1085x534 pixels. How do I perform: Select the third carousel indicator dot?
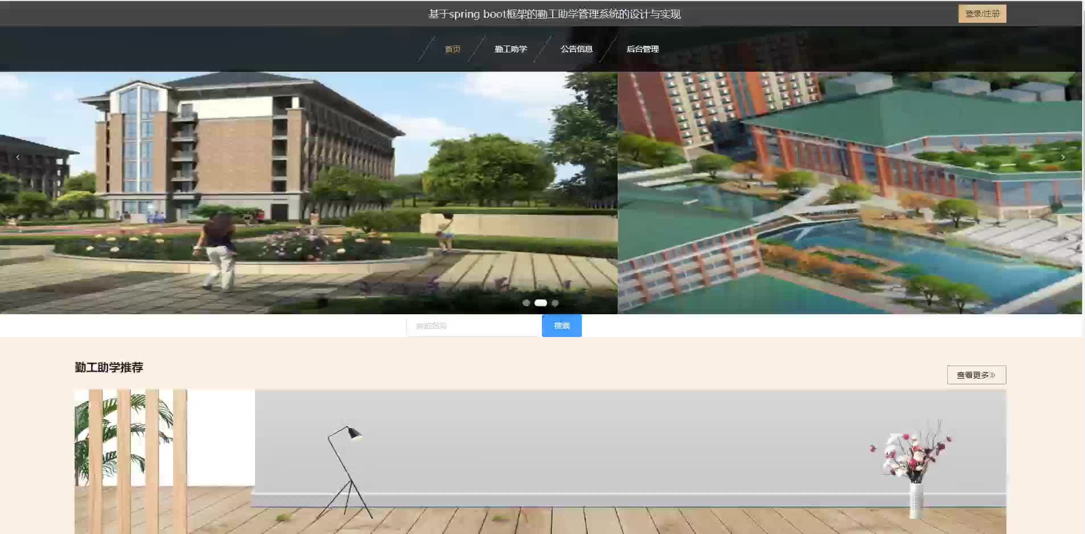coord(555,303)
